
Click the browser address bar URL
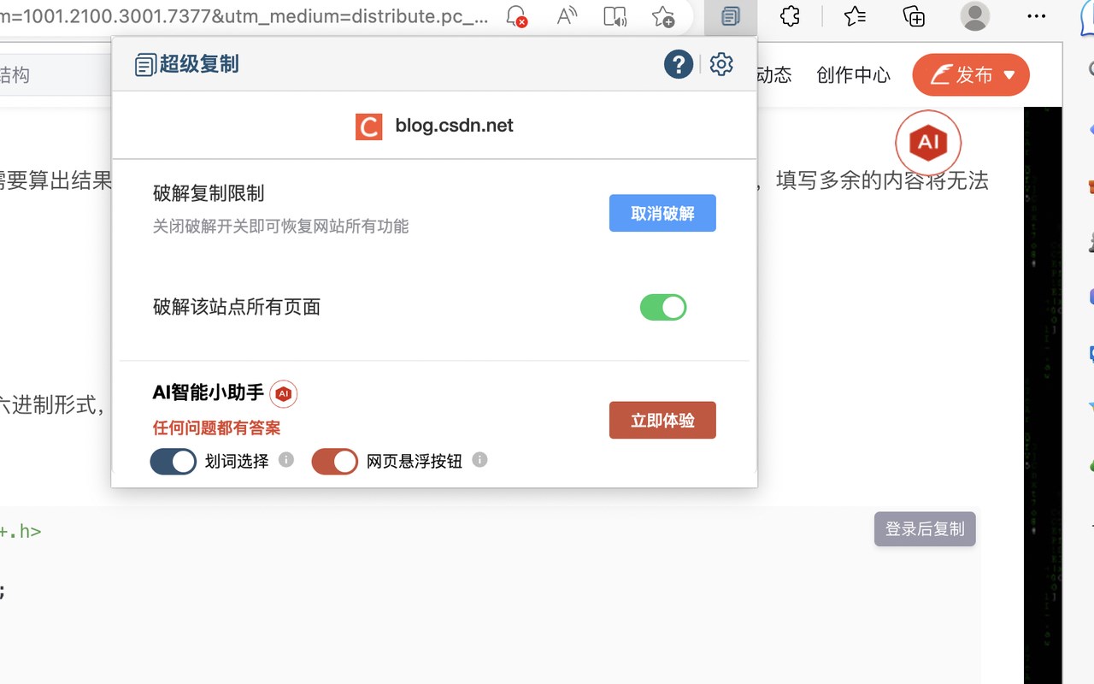[x=245, y=16]
